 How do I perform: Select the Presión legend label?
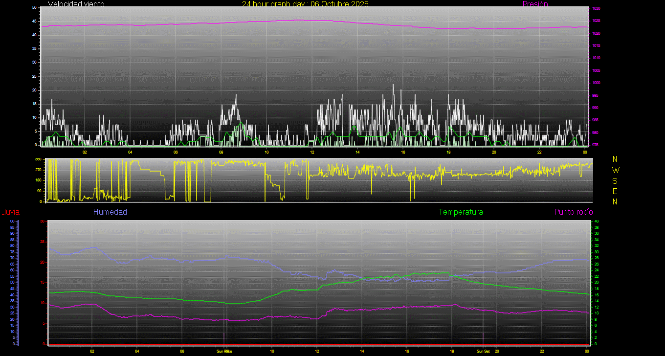point(535,4)
